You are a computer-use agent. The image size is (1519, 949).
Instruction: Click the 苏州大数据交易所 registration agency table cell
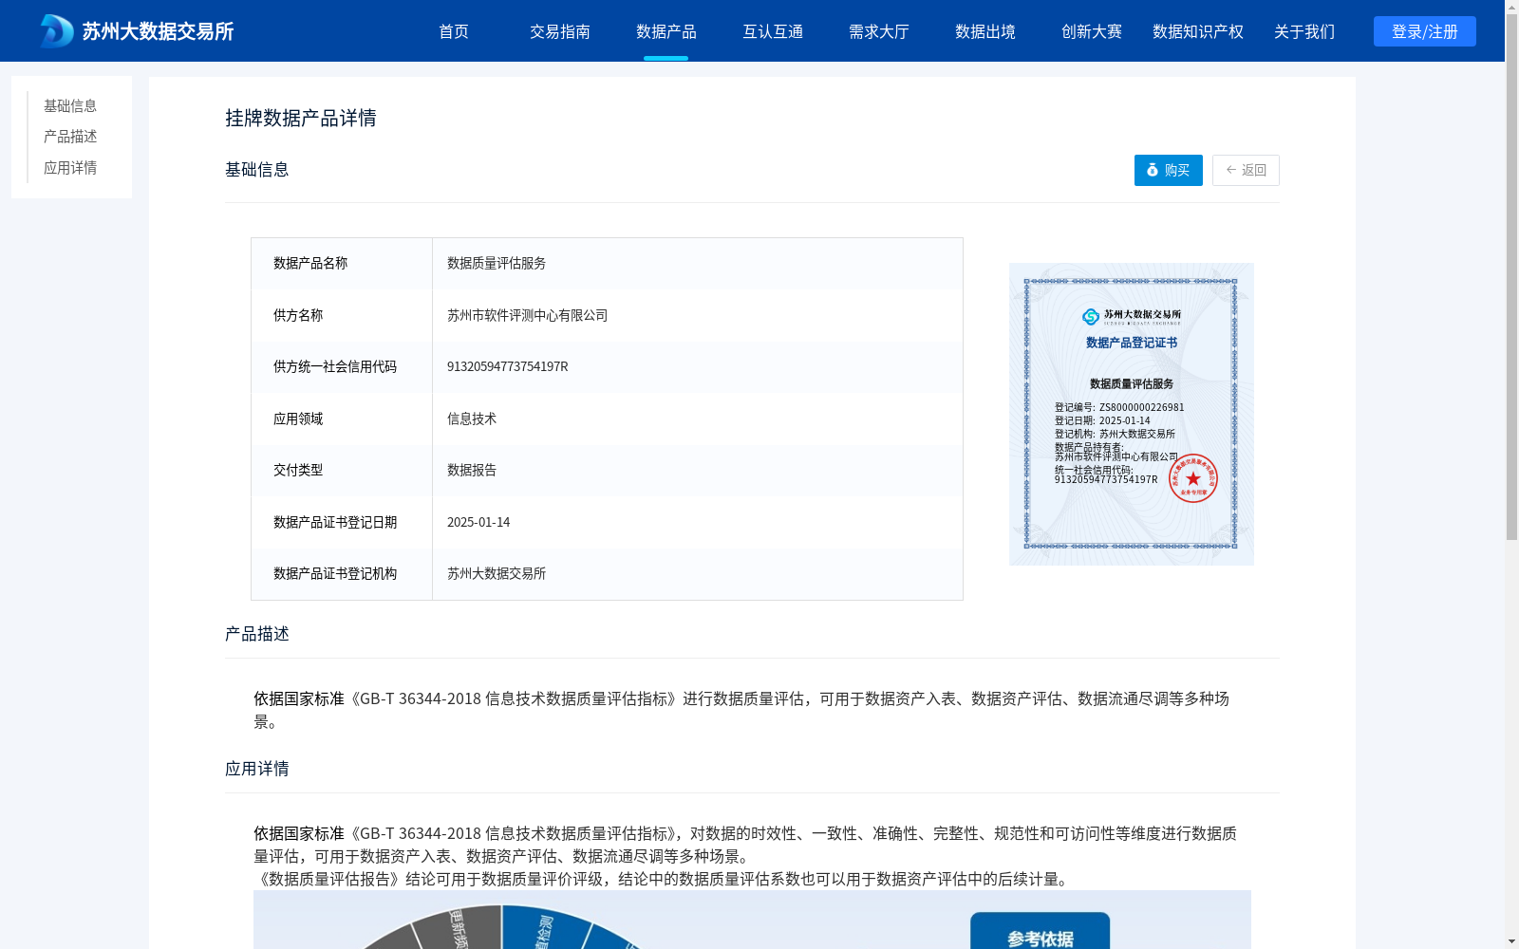[697, 573]
